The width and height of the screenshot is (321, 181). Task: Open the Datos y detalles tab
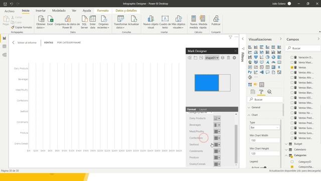pos(126,11)
